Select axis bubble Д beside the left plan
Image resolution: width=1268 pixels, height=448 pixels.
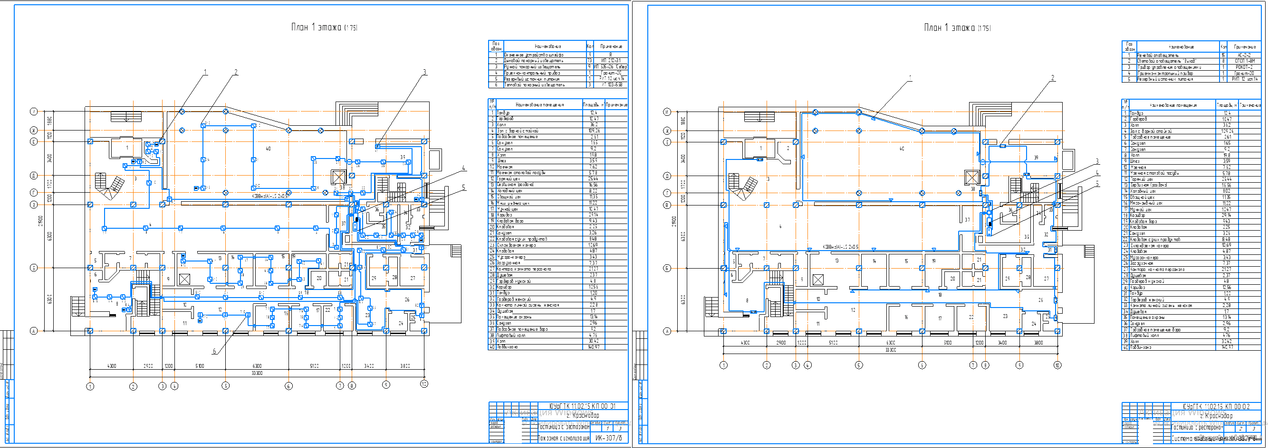click(34, 176)
